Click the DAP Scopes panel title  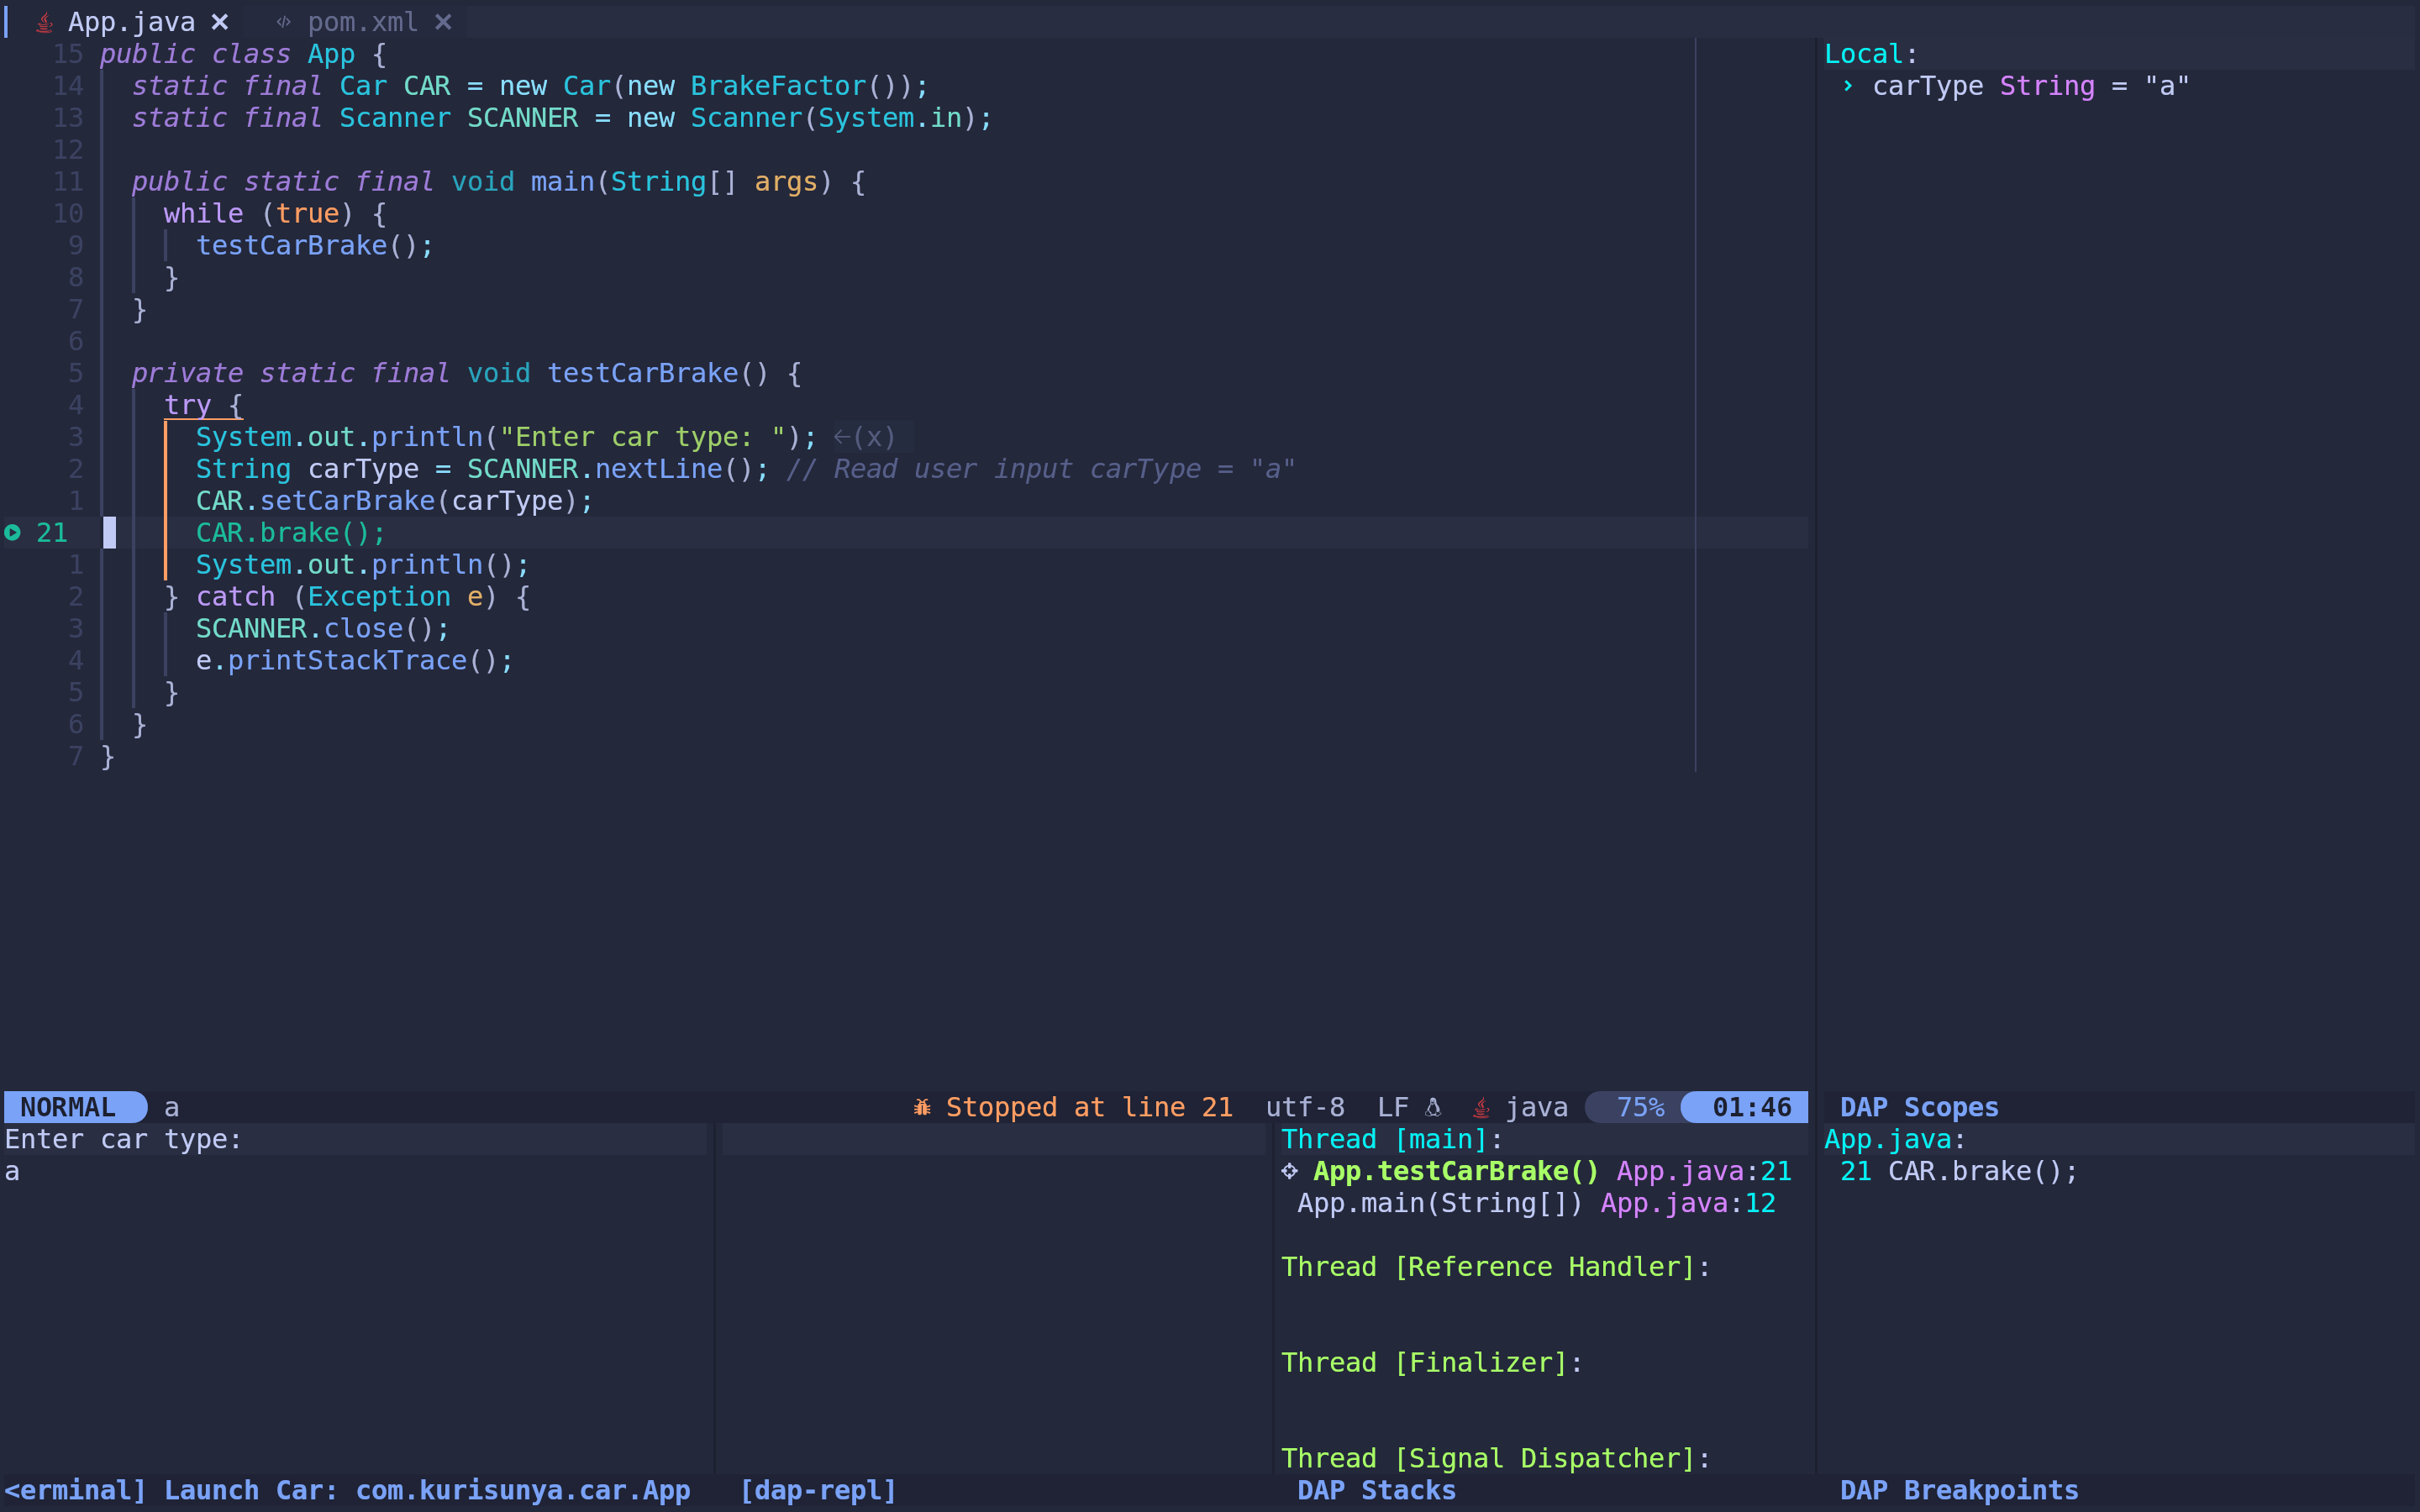tap(1918, 1107)
